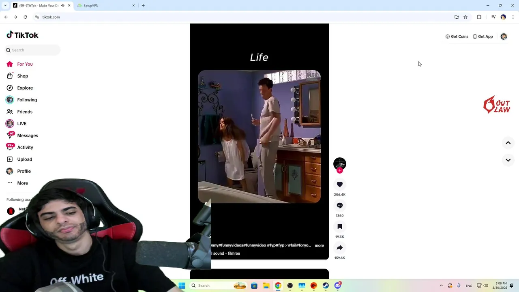
Task: Click the TikTok logo
Action: coord(22,35)
